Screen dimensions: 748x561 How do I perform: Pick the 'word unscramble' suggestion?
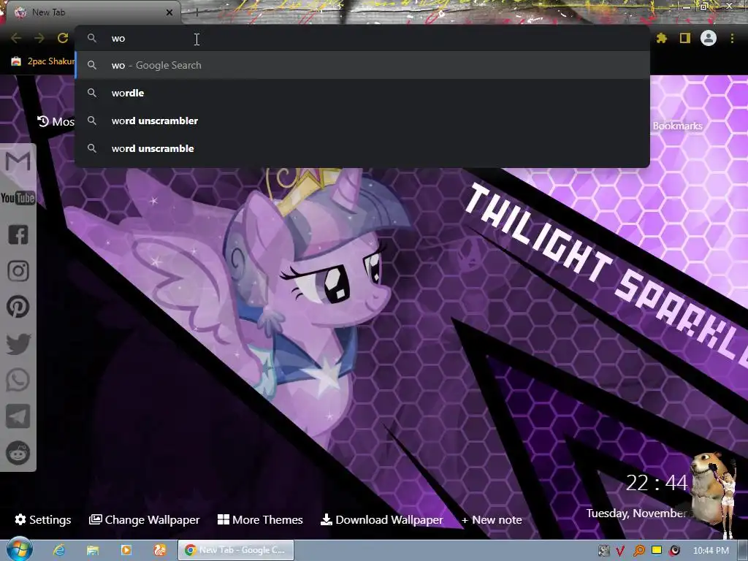point(362,148)
